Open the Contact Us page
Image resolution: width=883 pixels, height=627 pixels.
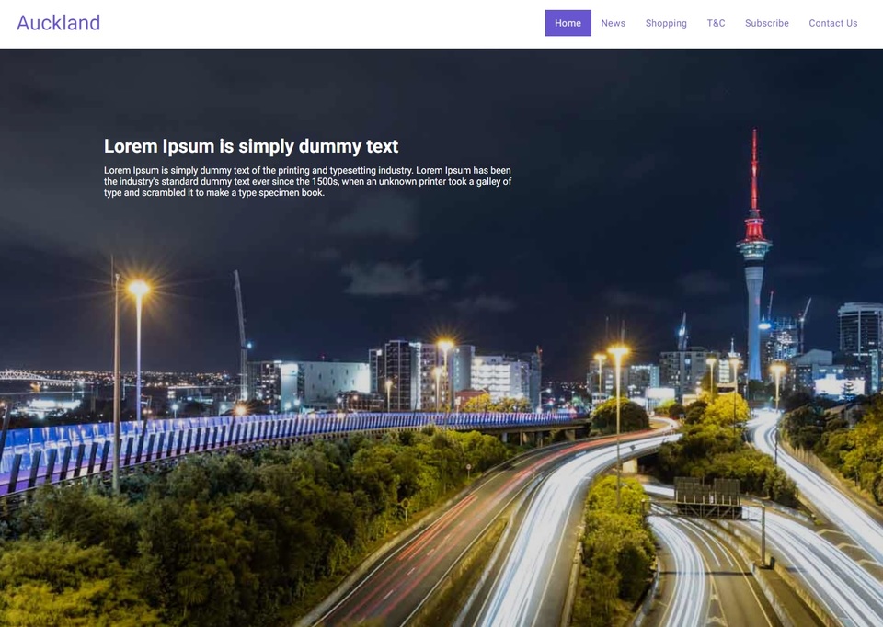point(833,23)
